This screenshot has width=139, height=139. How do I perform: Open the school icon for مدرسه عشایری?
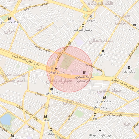(x=84, y=72)
